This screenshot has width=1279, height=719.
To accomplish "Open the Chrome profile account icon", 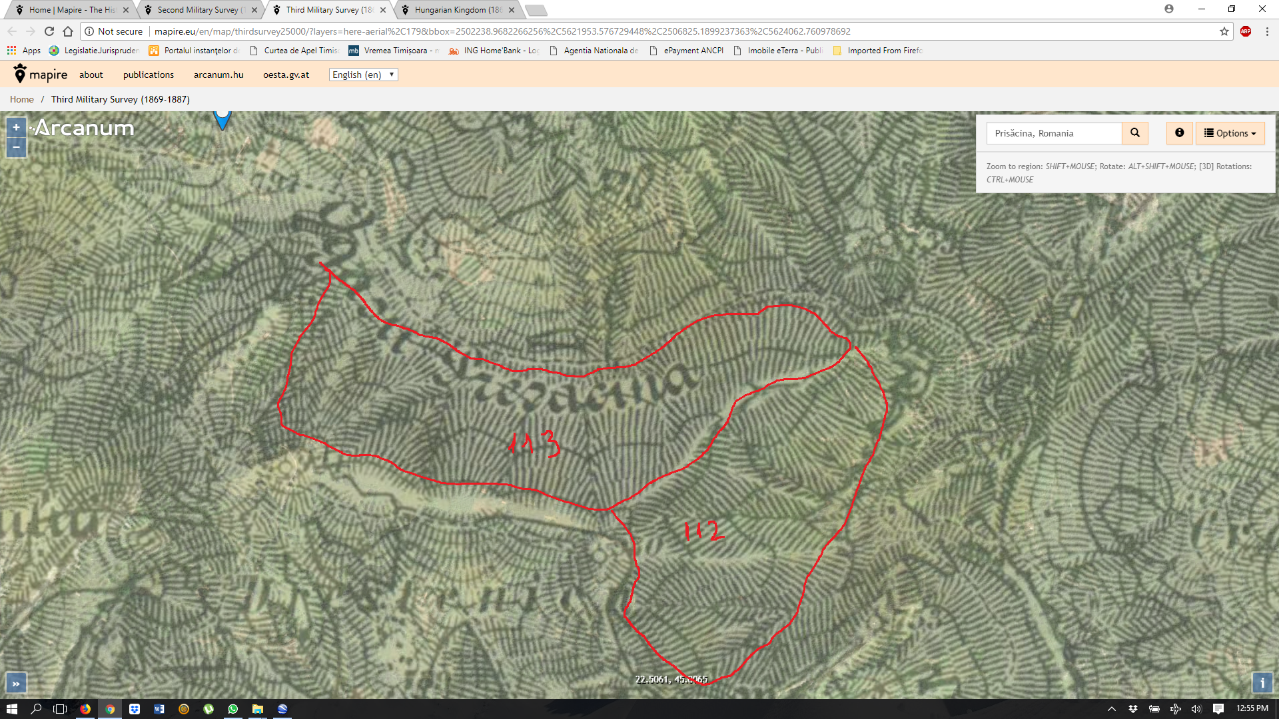I will tap(1169, 9).
